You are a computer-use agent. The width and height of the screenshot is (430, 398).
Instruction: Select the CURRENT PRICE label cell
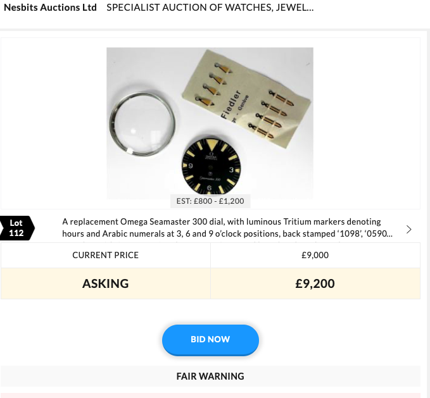pos(105,256)
